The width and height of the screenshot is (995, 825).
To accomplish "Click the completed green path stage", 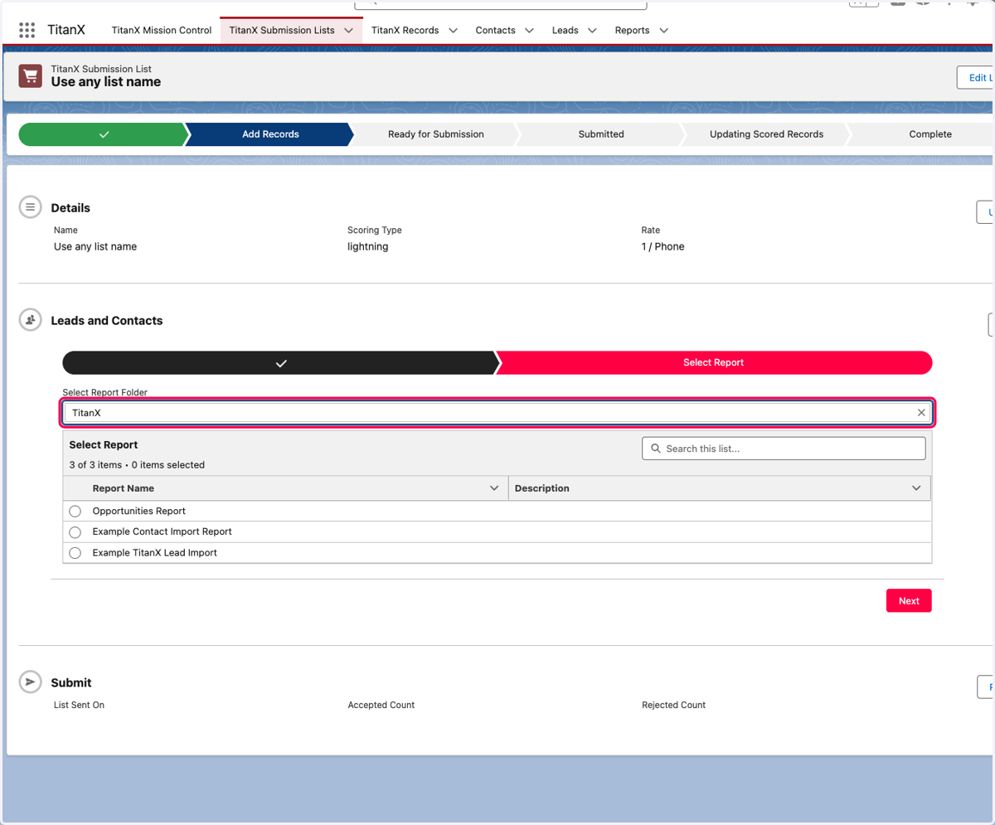I will [103, 134].
